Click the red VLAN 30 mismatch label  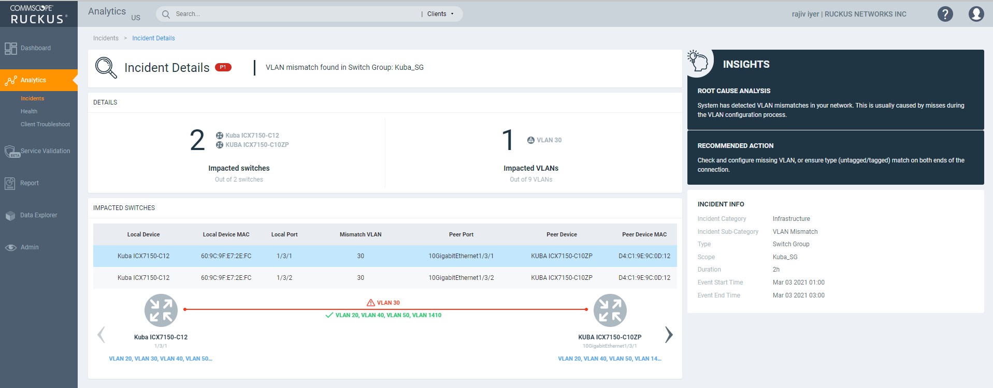tap(388, 303)
